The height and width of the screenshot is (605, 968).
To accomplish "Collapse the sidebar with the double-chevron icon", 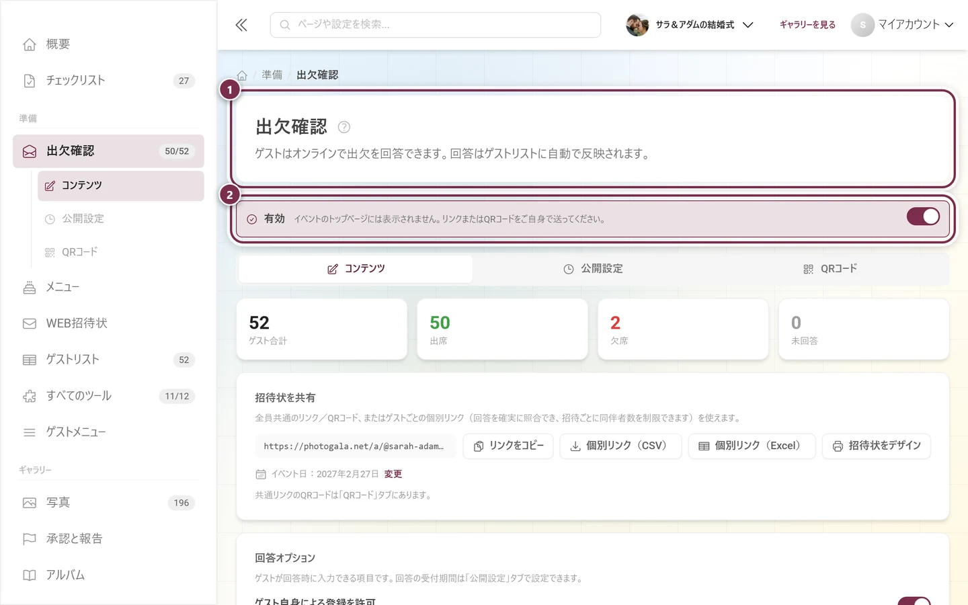I will pyautogui.click(x=241, y=25).
